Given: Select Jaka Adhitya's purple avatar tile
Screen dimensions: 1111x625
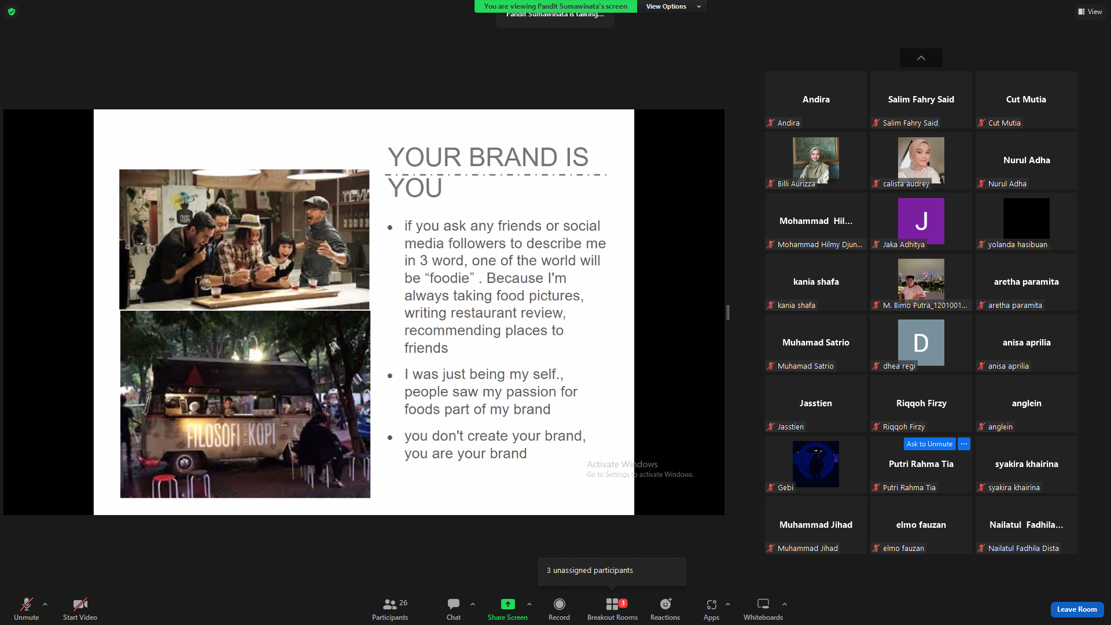Looking at the screenshot, I should click(921, 221).
